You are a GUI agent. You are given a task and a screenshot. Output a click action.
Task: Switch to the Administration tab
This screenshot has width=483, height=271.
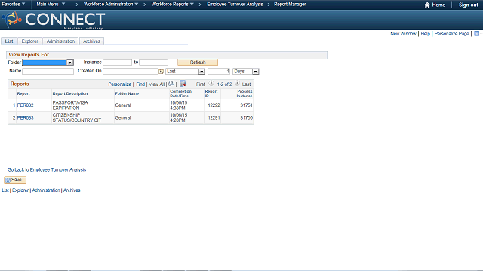(x=60, y=41)
